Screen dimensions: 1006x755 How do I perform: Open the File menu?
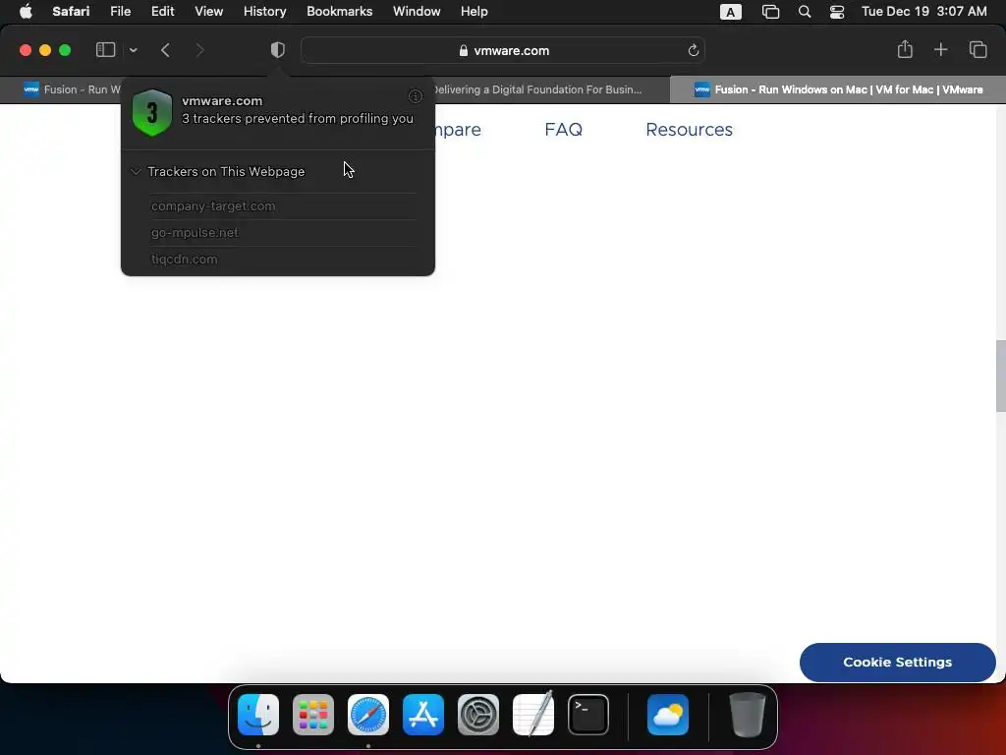pyautogui.click(x=120, y=12)
